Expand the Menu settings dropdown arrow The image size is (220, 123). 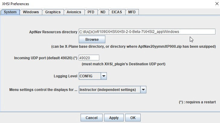pos(143,90)
